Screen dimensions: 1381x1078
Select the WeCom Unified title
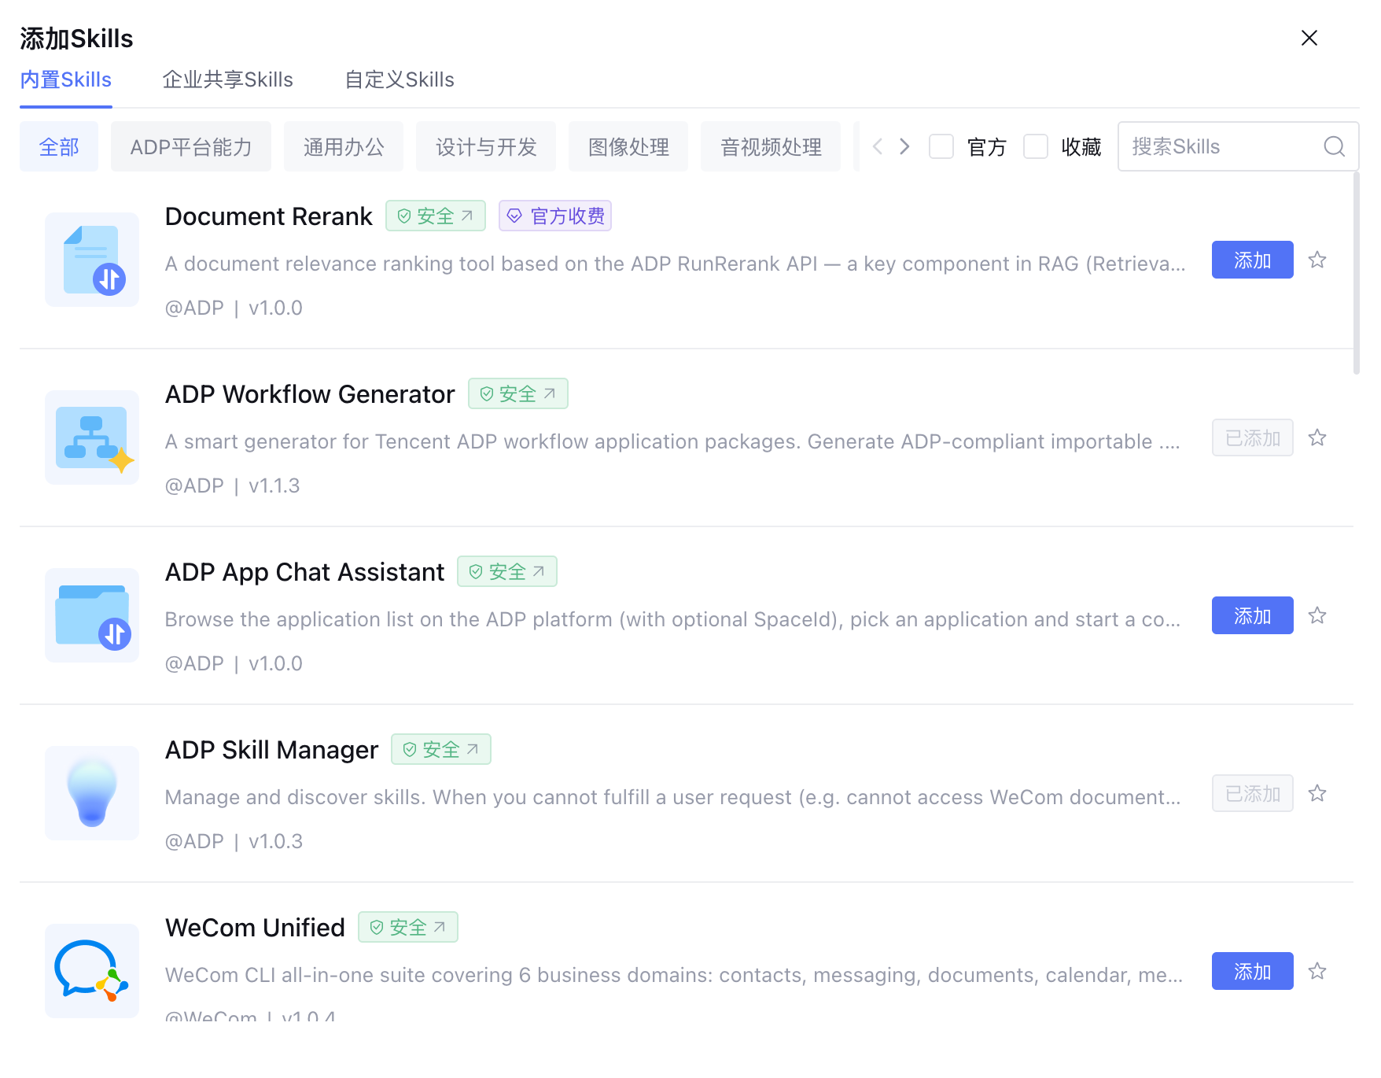tap(255, 928)
